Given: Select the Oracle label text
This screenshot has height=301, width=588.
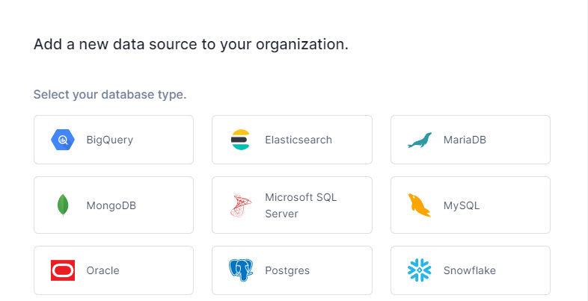Looking at the screenshot, I should (x=102, y=270).
